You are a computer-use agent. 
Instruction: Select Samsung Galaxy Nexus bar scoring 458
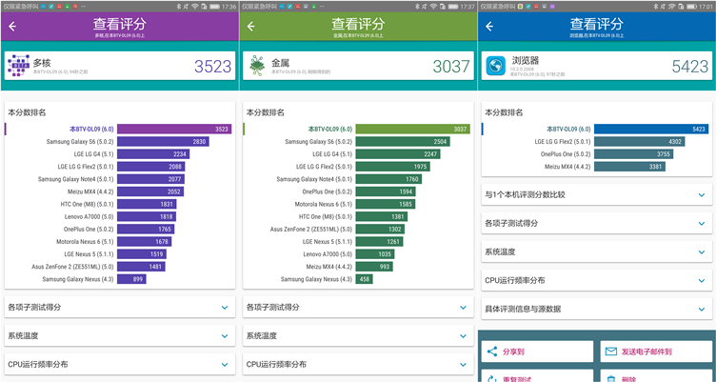pos(364,279)
